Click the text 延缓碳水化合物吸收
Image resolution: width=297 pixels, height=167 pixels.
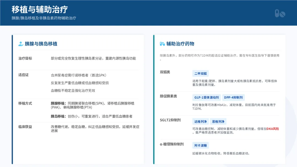point(206,153)
